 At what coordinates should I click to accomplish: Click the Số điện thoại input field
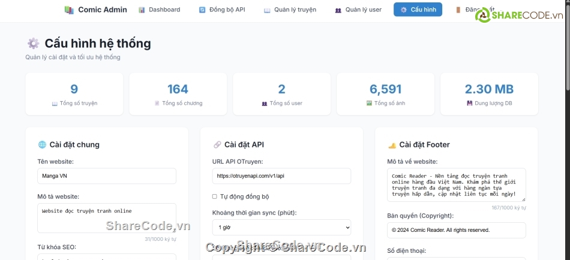[457, 259]
